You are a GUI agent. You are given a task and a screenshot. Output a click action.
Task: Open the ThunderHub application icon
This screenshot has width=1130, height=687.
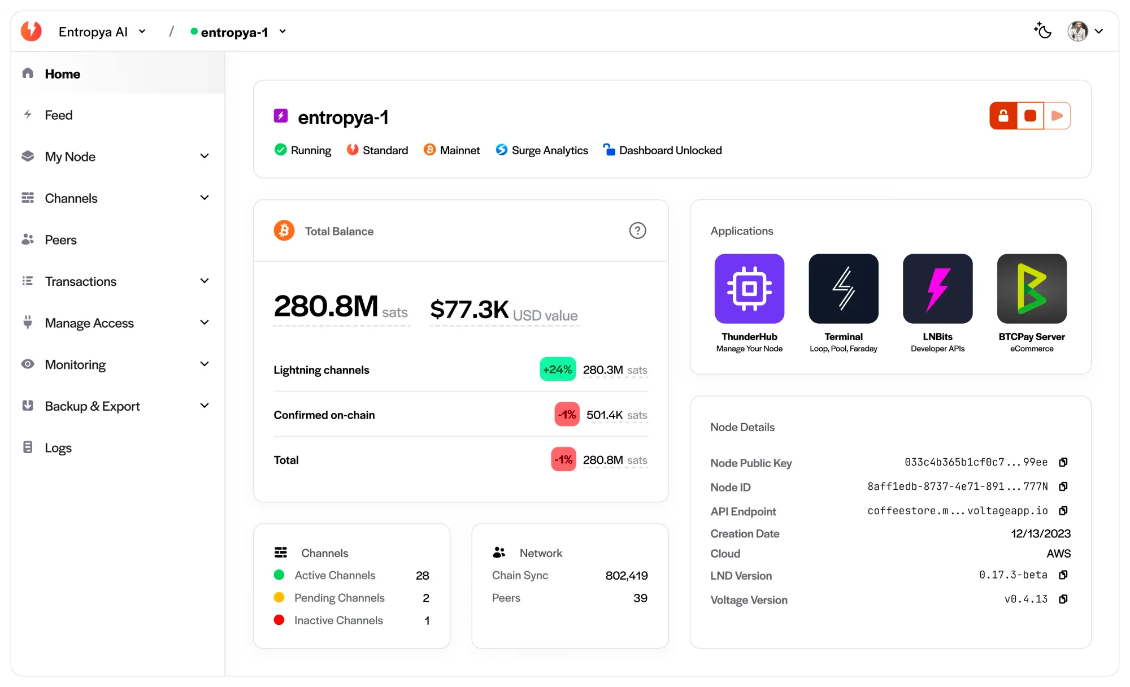749,289
